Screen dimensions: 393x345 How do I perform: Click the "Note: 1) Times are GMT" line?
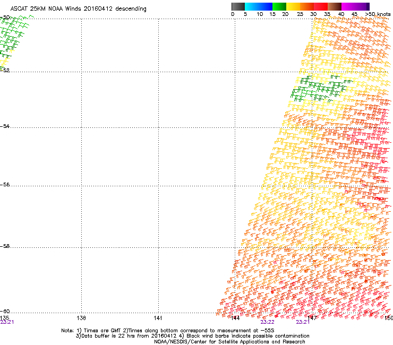[168, 331]
